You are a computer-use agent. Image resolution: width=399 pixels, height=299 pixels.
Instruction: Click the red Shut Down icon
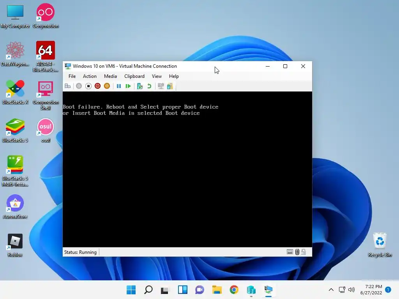(97, 86)
